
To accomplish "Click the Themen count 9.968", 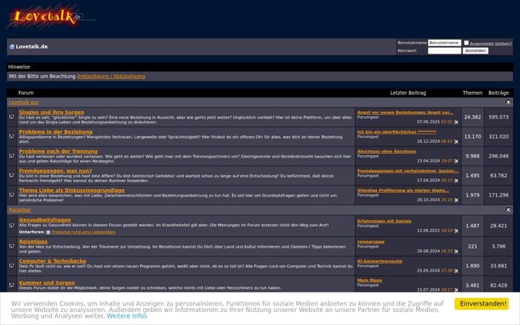I will (472, 156).
